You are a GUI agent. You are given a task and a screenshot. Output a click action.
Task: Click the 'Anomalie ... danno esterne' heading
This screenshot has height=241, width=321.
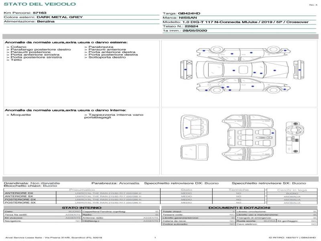click(x=66, y=42)
